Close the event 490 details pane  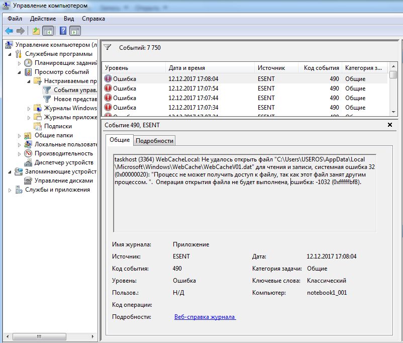coord(390,125)
